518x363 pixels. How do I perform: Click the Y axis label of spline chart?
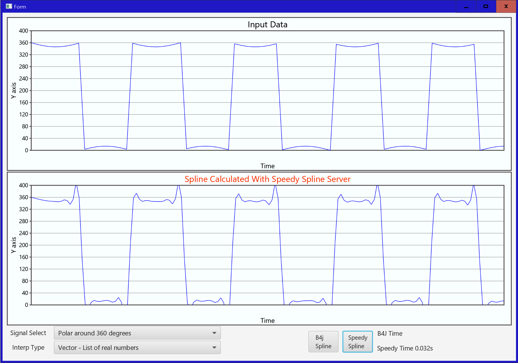[13, 245]
